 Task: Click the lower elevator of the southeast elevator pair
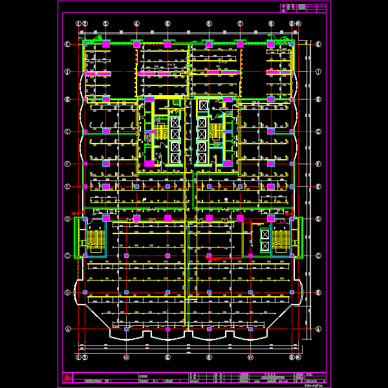265,246
